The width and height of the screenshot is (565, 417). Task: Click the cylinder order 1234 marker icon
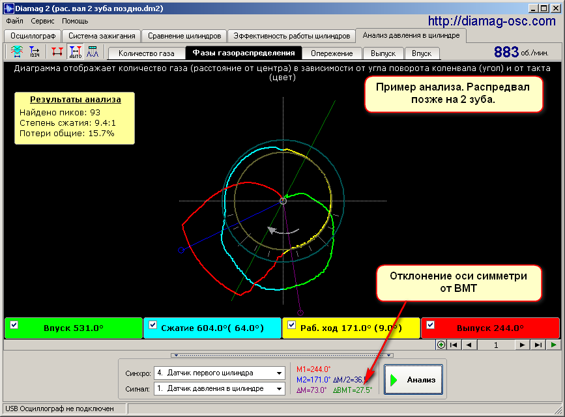(35, 52)
